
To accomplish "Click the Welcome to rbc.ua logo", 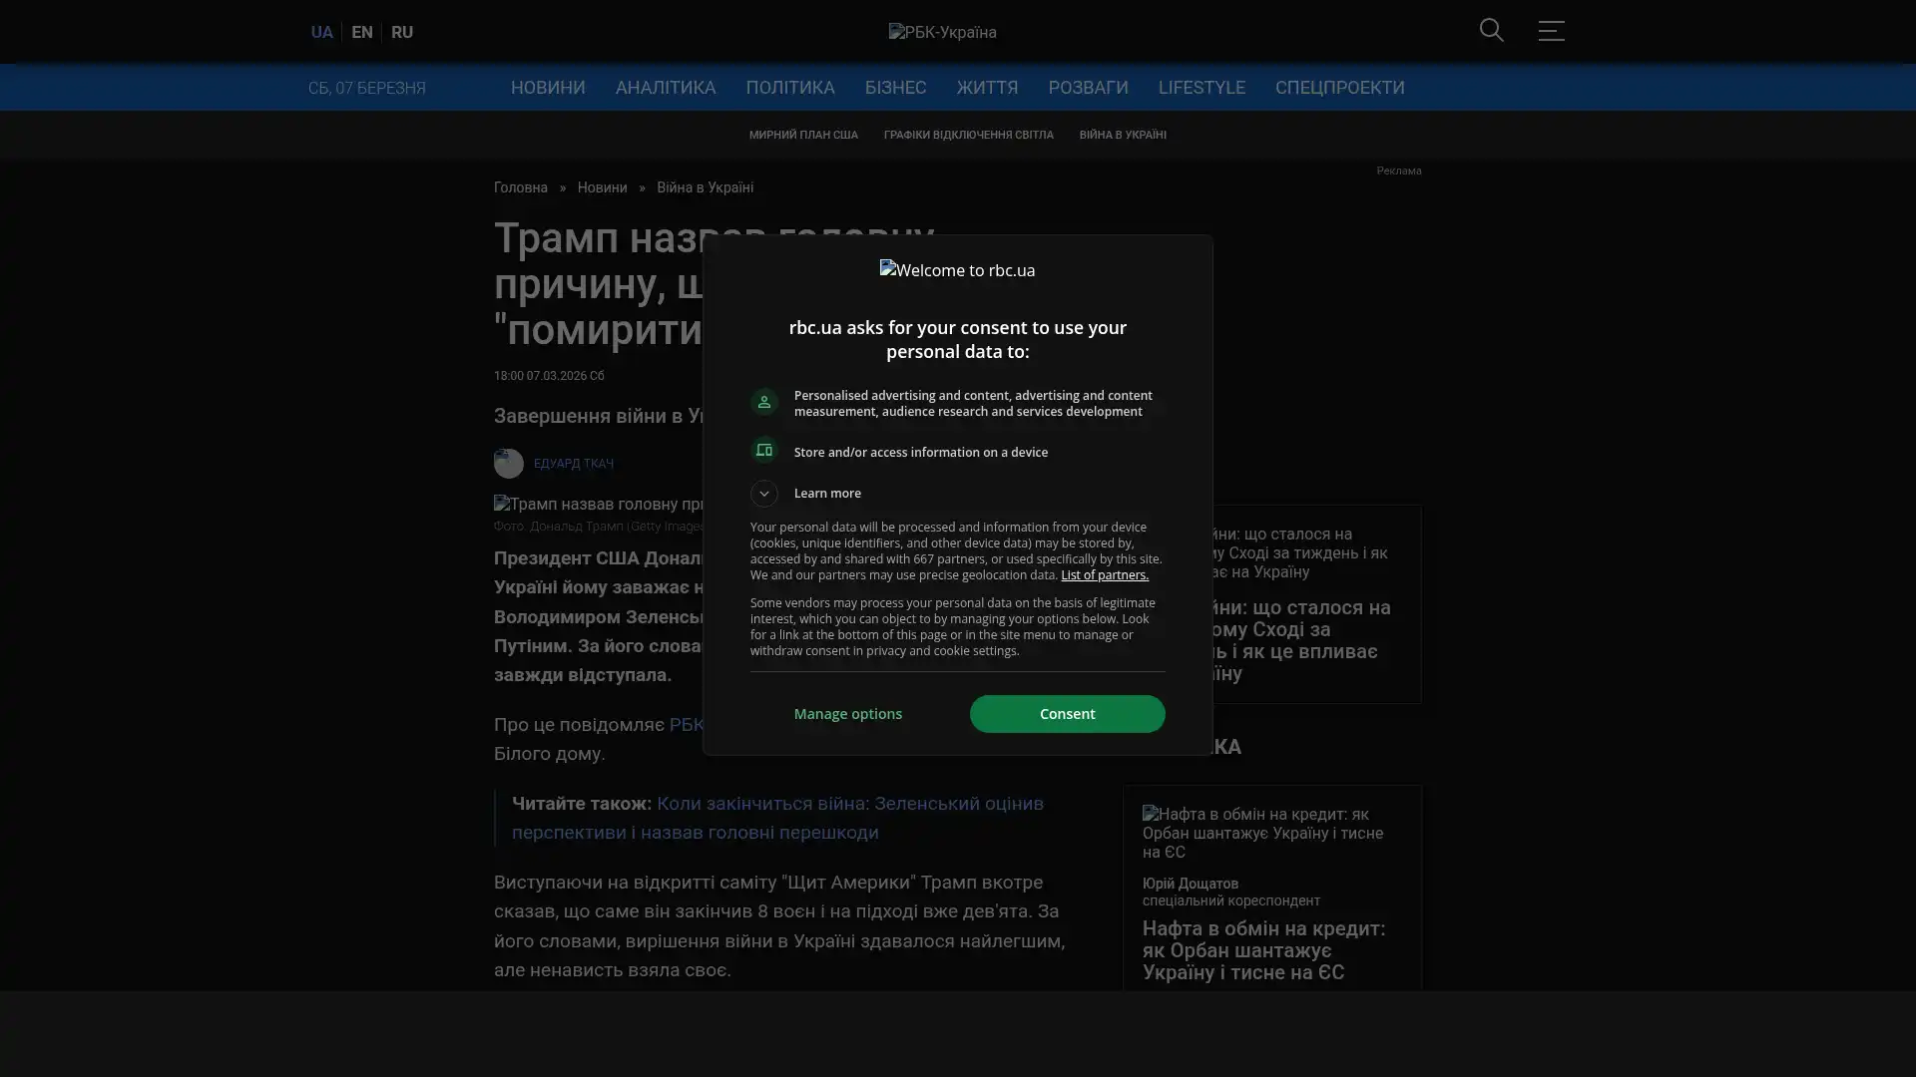I will pyautogui.click(x=957, y=270).
